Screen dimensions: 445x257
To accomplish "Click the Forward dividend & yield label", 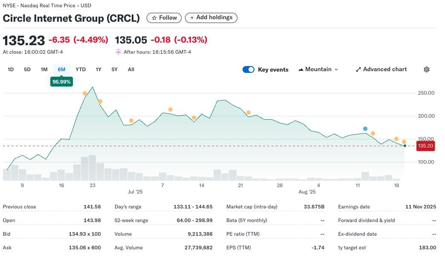I will point(367,220).
